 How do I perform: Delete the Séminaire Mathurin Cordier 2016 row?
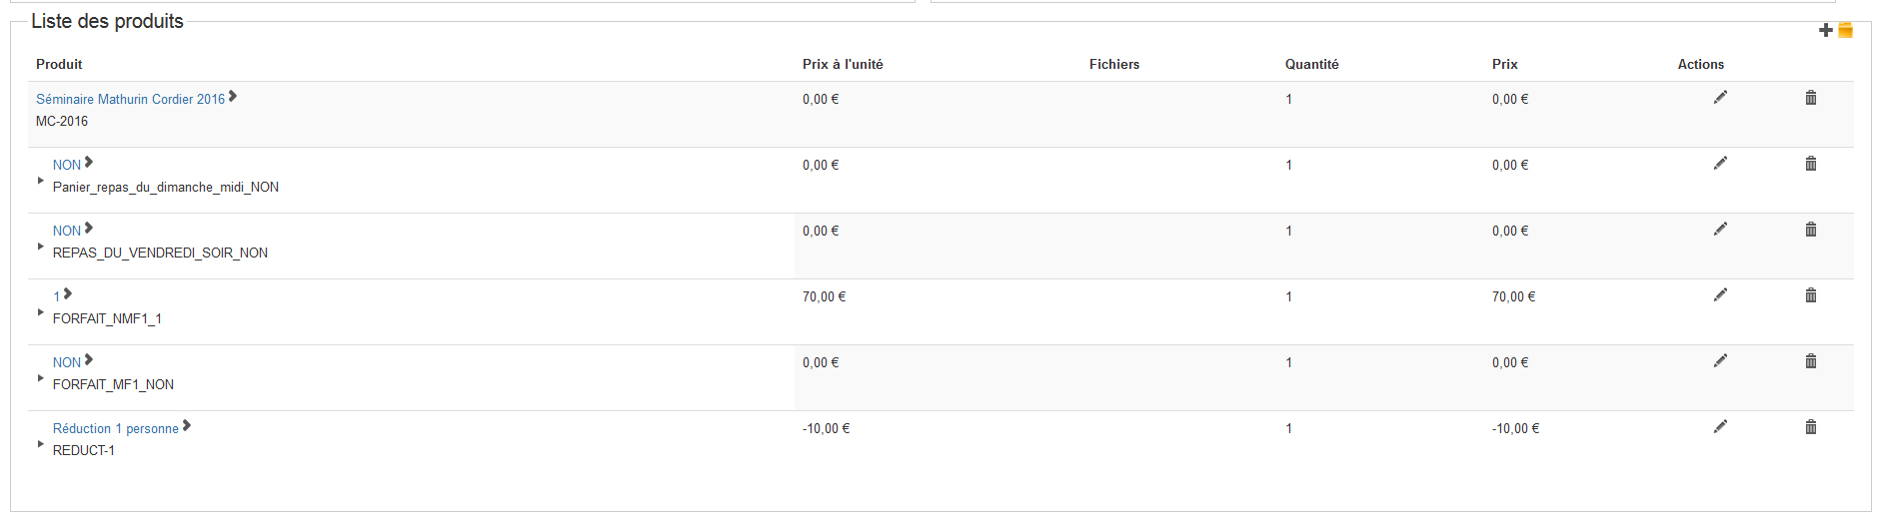point(1810,97)
